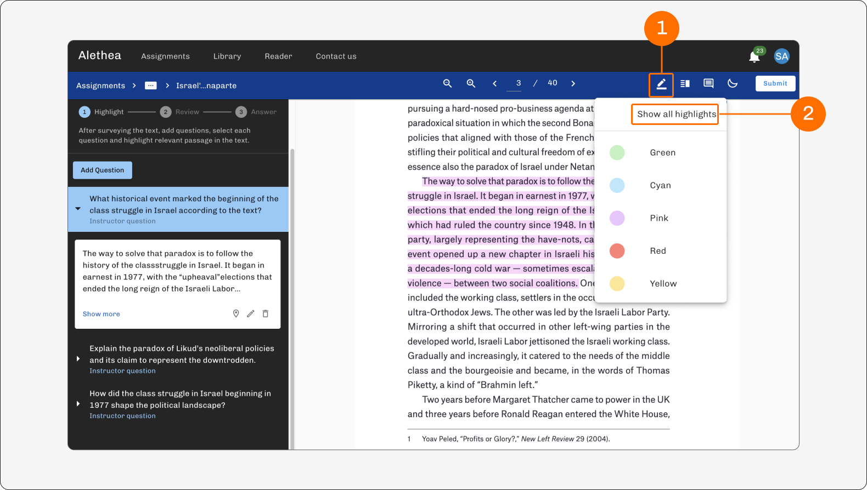
Task: Open the Assignments nav item
Action: (x=165, y=56)
